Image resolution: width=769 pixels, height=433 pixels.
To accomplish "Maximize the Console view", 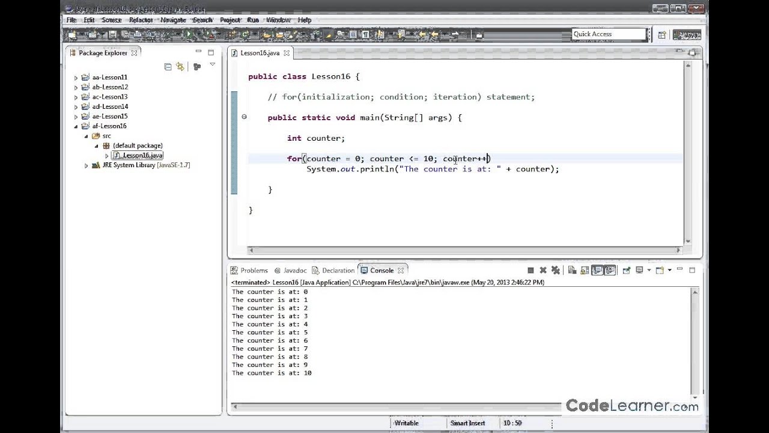I will (x=692, y=270).
